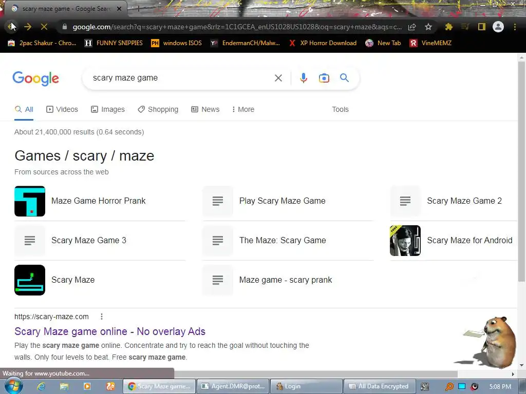Screen dimensions: 526x394
Task: Open Scary Maze game online result link
Action: pos(110,332)
